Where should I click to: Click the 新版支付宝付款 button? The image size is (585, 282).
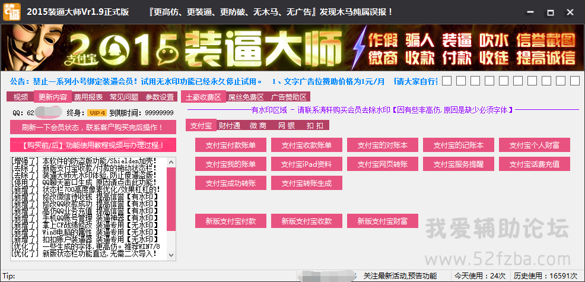pos(231,221)
